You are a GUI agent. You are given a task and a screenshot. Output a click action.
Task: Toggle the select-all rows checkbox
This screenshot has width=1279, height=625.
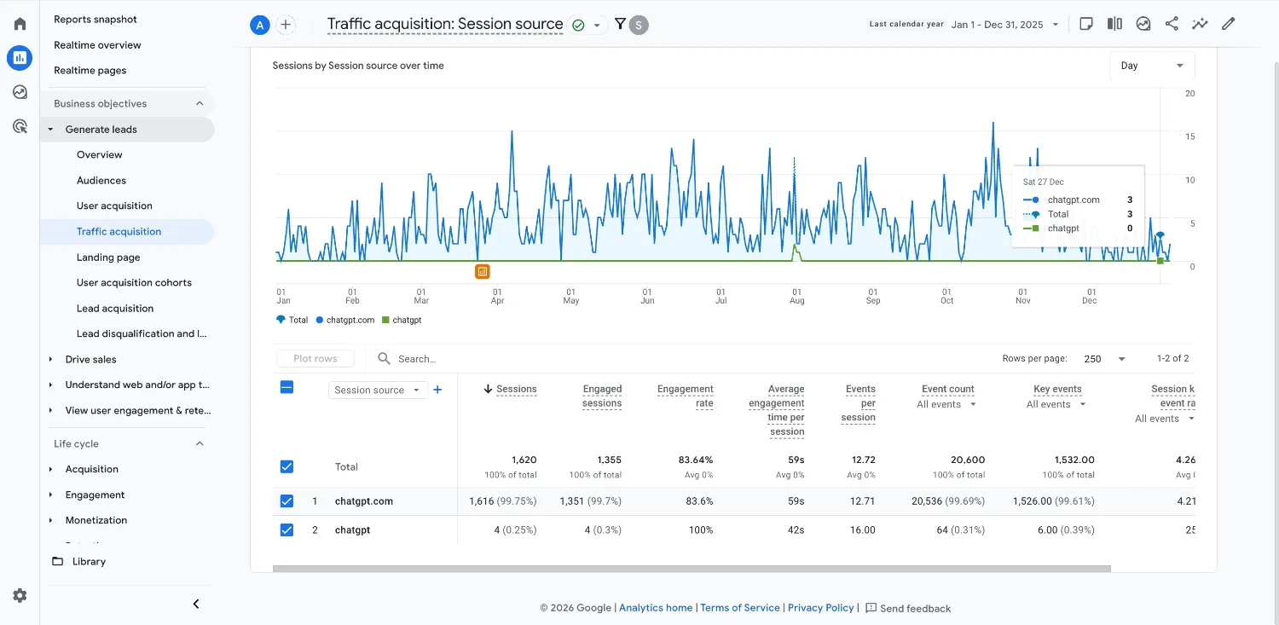click(x=286, y=386)
